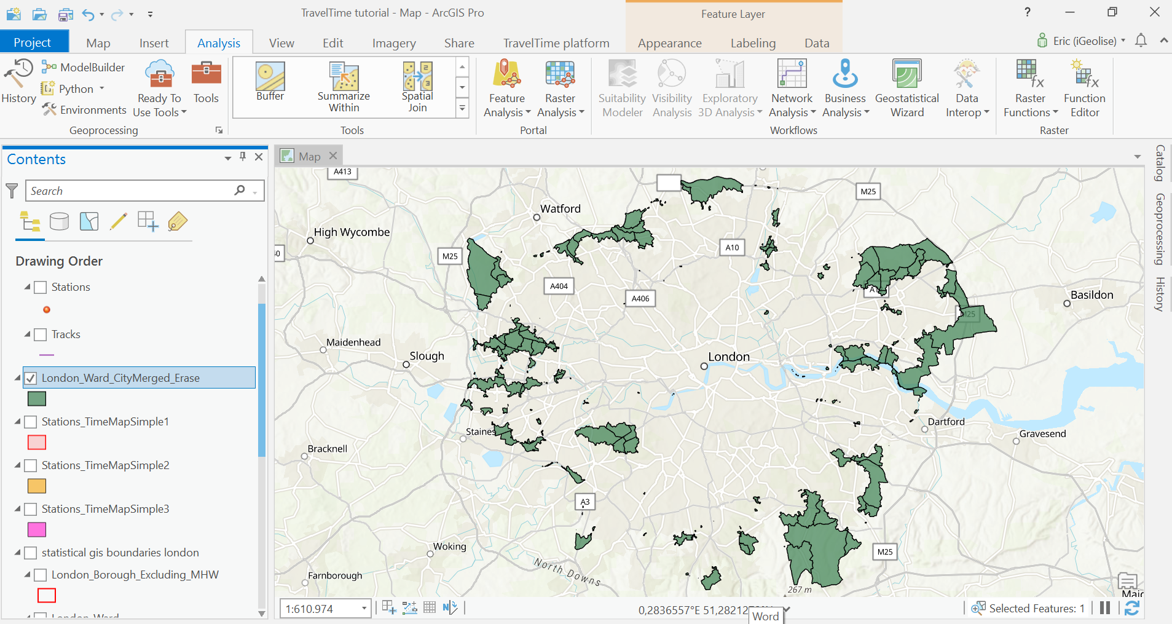The image size is (1172, 624).
Task: Open the Function Editor
Action: [1084, 86]
